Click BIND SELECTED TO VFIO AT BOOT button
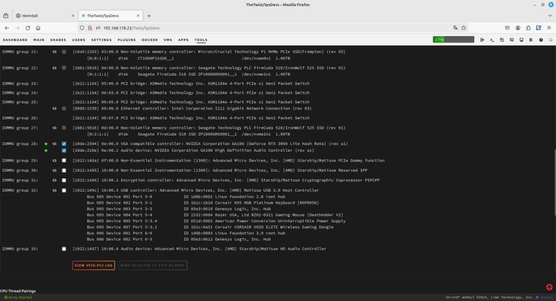 tap(153, 265)
